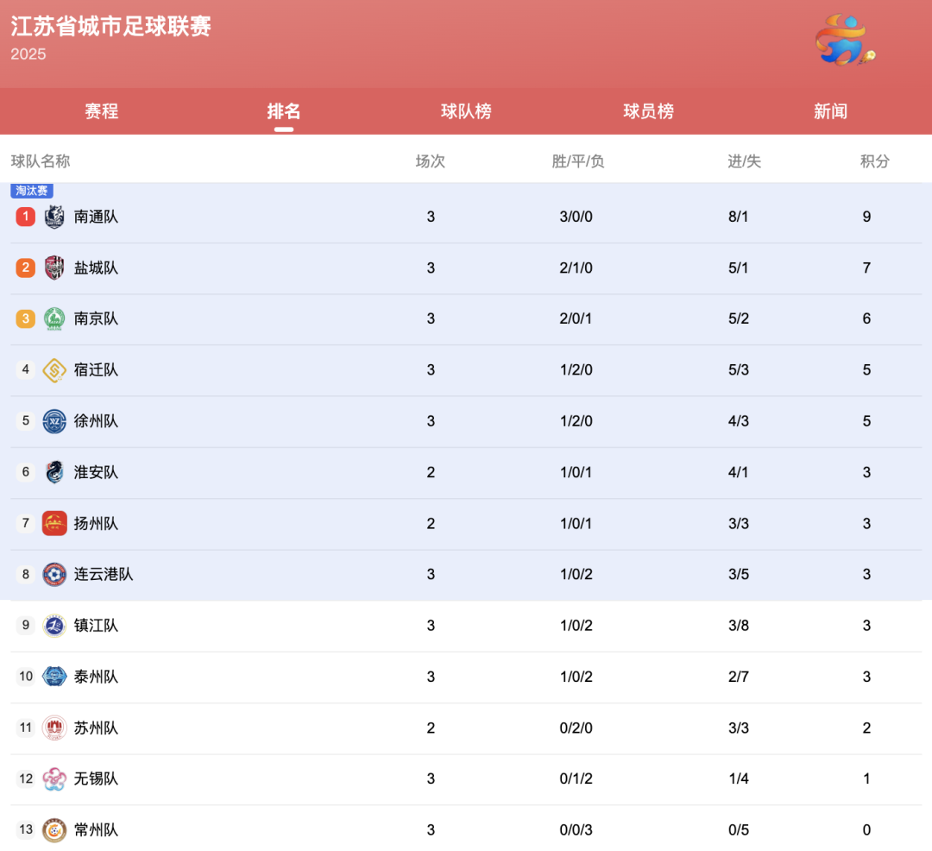This screenshot has height=851, width=932.
Task: Click the 淘汰赛 blue label badge
Action: 32,191
